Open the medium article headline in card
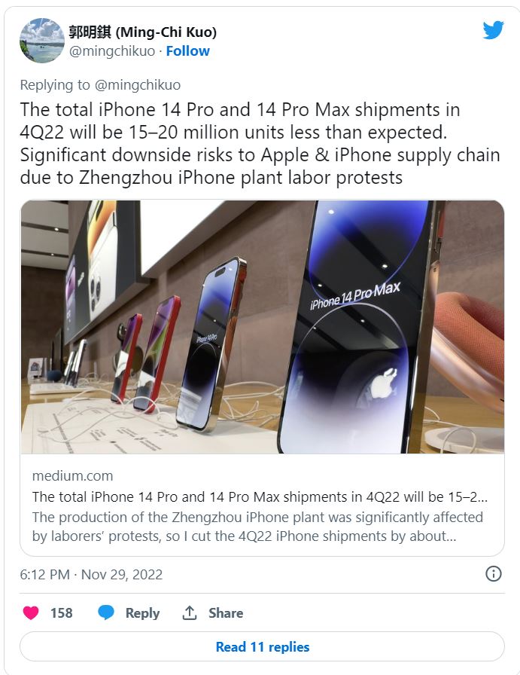Viewport: 520px width, 675px height. click(260, 496)
